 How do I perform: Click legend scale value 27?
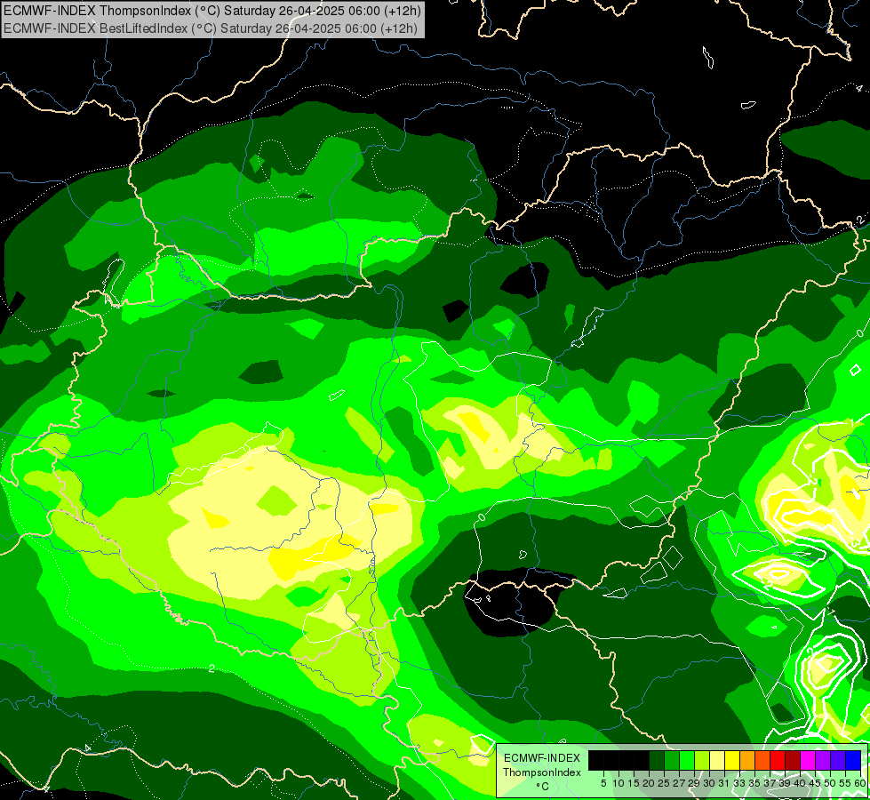tap(679, 783)
